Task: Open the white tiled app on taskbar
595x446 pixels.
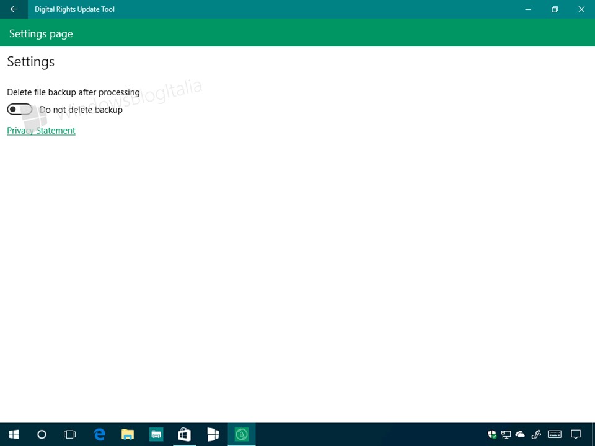Action: 213,434
